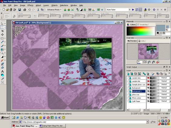Click the Go button beside Address bar
The height and width of the screenshot is (128, 171).
pos(153,122)
